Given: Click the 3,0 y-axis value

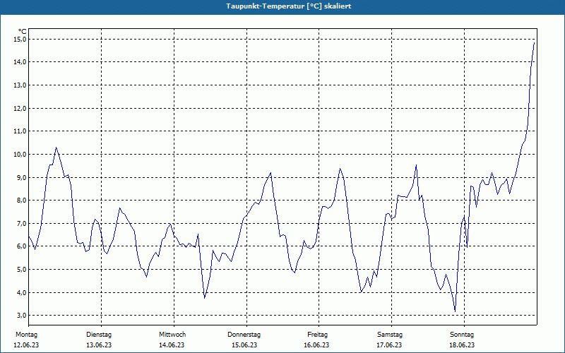Looking at the screenshot, I should [22, 316].
